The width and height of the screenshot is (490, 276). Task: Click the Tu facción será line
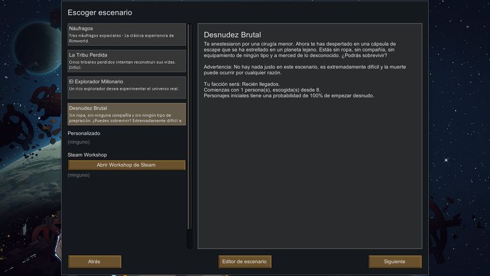click(x=242, y=84)
